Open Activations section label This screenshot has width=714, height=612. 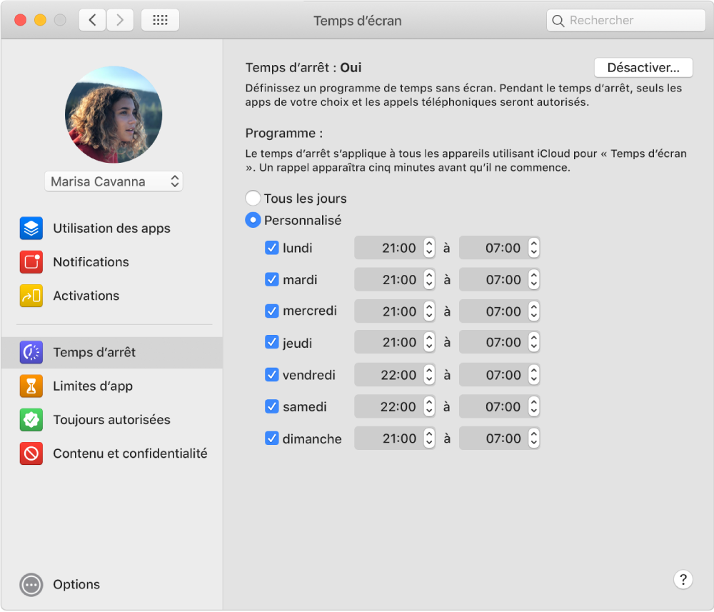(86, 296)
